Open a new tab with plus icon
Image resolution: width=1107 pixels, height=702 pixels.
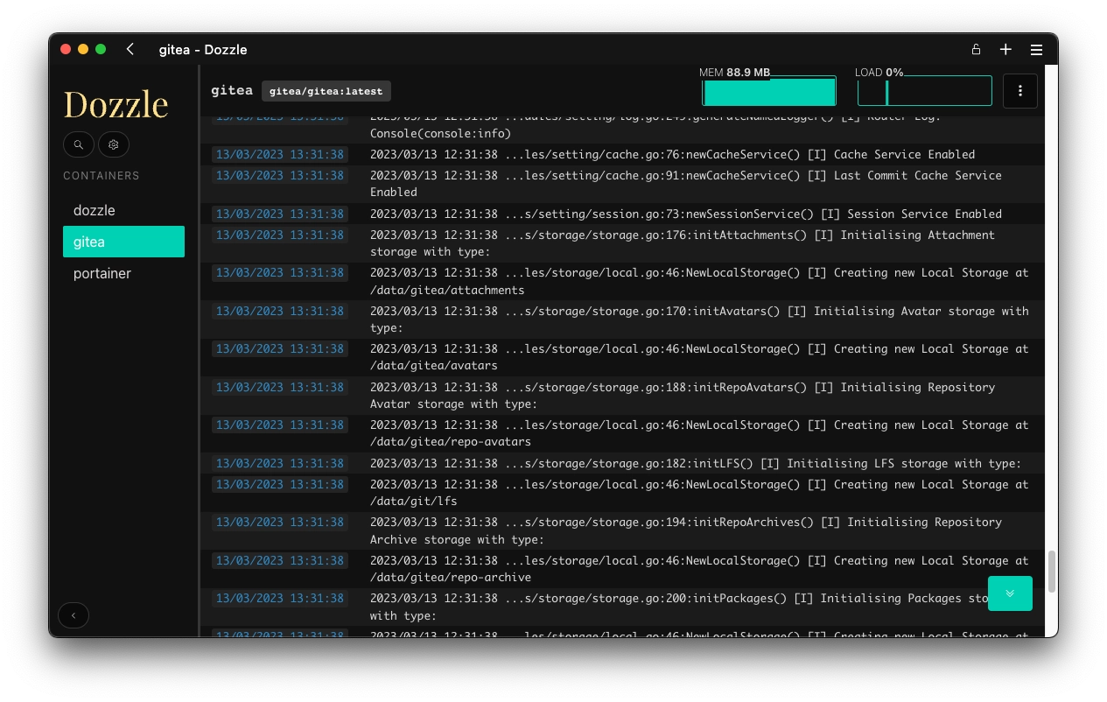pyautogui.click(x=1005, y=50)
